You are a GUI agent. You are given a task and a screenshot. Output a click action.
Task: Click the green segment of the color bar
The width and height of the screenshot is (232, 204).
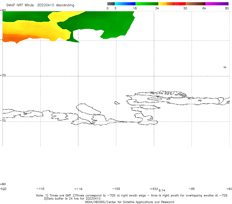pos(147,4)
